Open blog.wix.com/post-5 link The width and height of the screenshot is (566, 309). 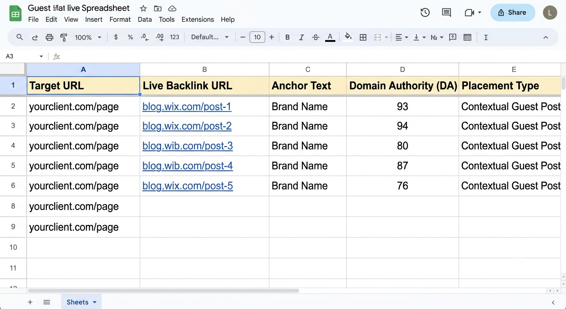[x=188, y=186]
